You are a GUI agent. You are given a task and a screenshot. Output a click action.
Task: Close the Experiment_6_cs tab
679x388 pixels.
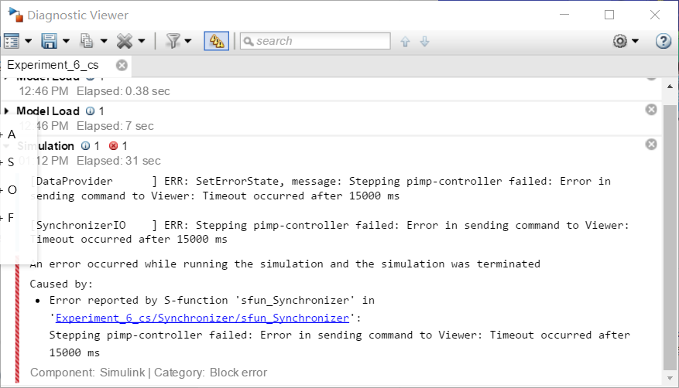[x=122, y=66]
